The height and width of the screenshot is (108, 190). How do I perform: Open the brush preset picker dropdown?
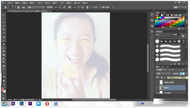pyautogui.click(x=15, y=7)
